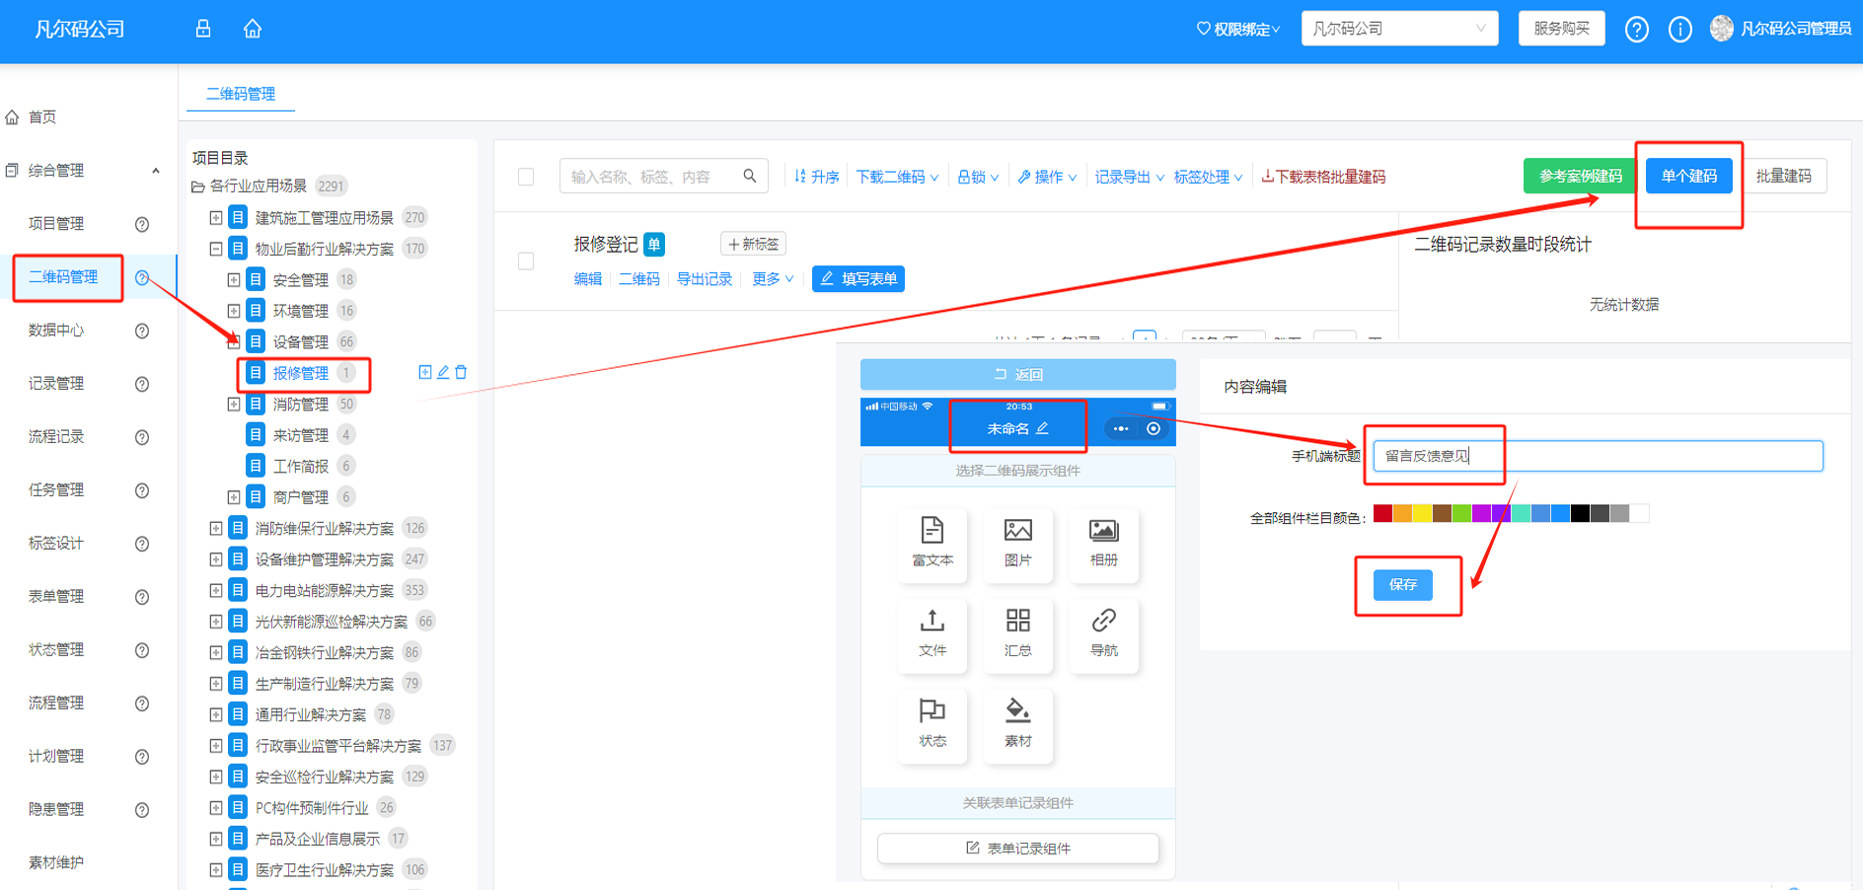The width and height of the screenshot is (1863, 890).
Task: Click the blue 保存 button
Action: [x=1402, y=585]
